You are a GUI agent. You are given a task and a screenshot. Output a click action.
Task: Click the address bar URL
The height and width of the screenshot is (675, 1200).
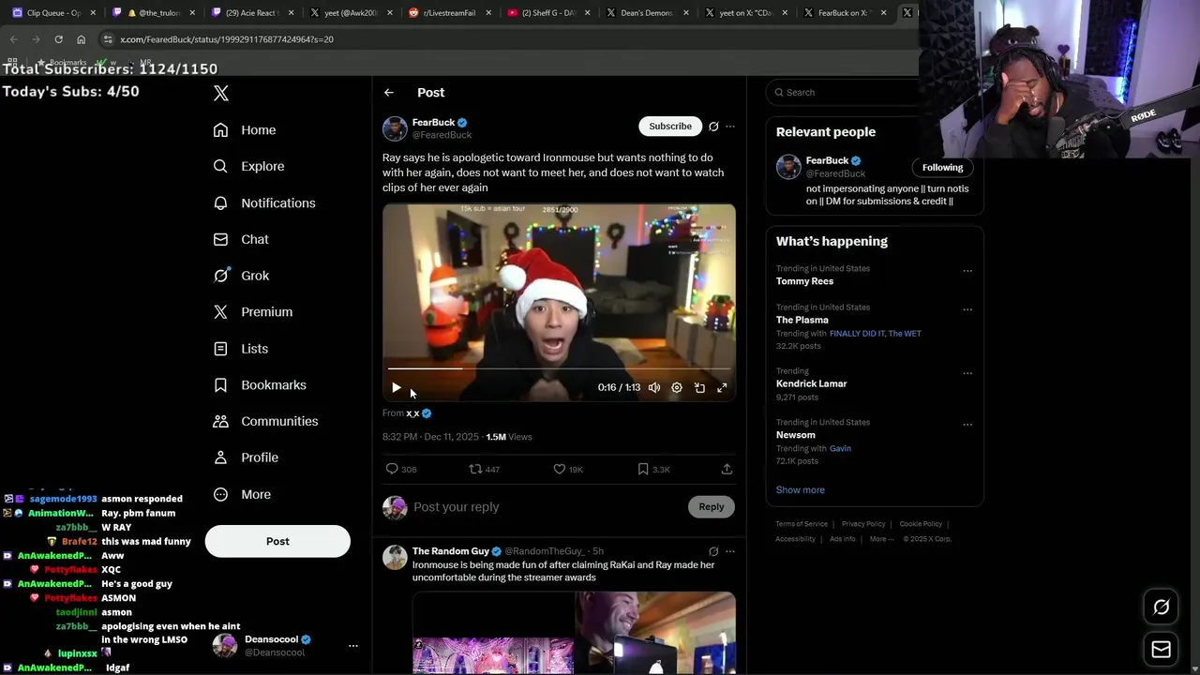(227, 39)
